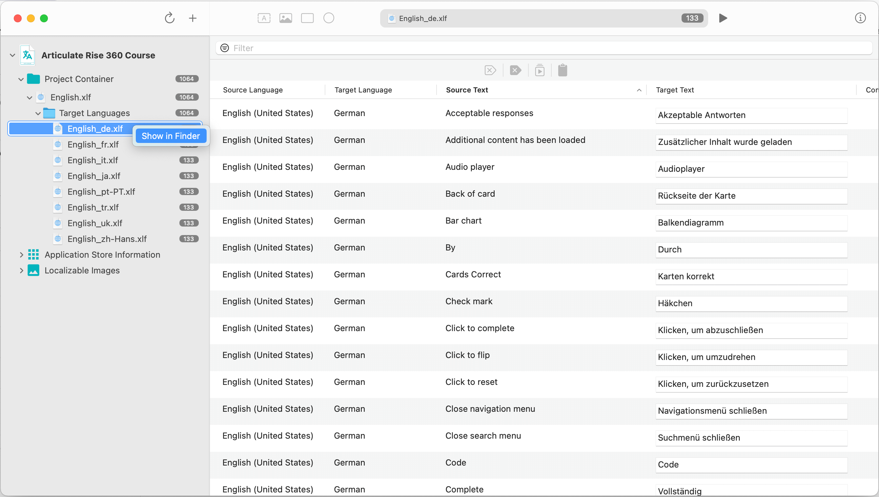This screenshot has height=497, width=879.
Task: Expand Application Store Information
Action: coord(21,255)
